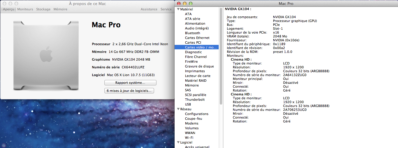Viewport: 398px width, 148px height.
Task: Collapse the Matériel section
Action: (x=178, y=9)
